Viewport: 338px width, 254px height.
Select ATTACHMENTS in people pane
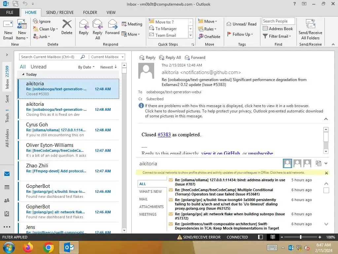click(x=152, y=207)
